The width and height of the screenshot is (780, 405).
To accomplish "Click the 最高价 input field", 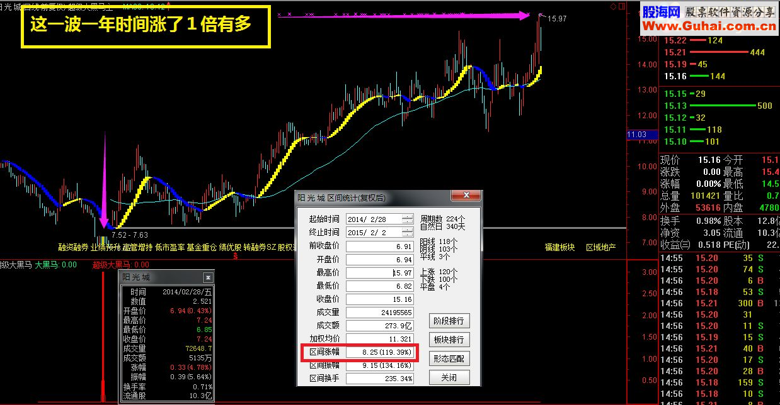I will (x=380, y=273).
